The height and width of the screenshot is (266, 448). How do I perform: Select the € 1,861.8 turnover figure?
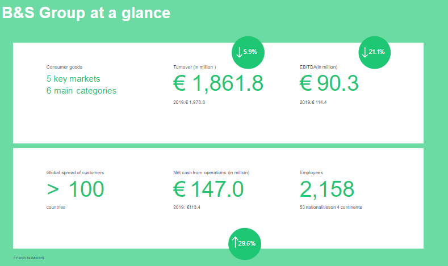pyautogui.click(x=218, y=83)
